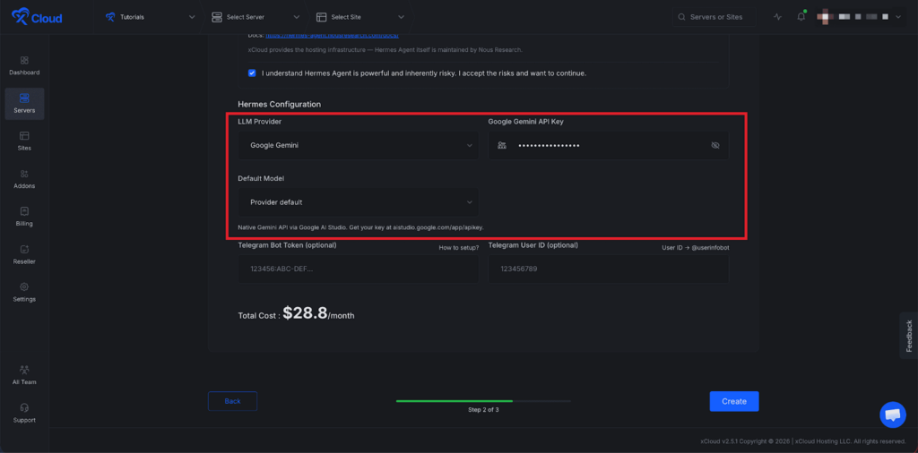Open the Dashboard sidebar icon
The height and width of the screenshot is (453, 918).
point(24,60)
